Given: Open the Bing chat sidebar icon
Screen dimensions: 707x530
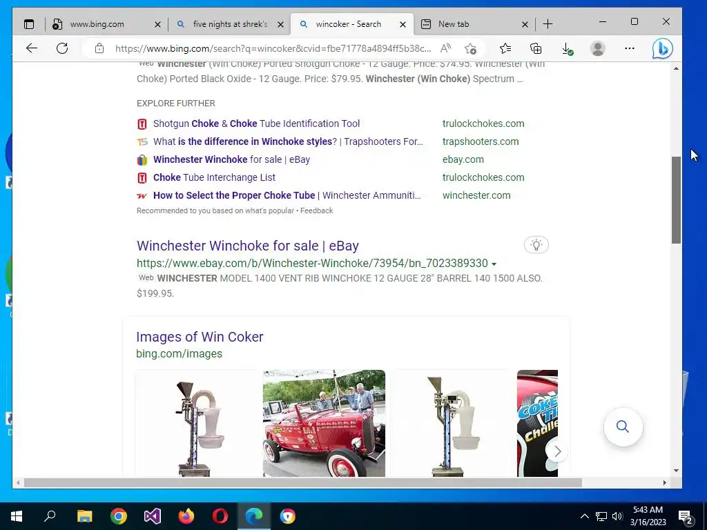Looking at the screenshot, I should click(x=662, y=48).
